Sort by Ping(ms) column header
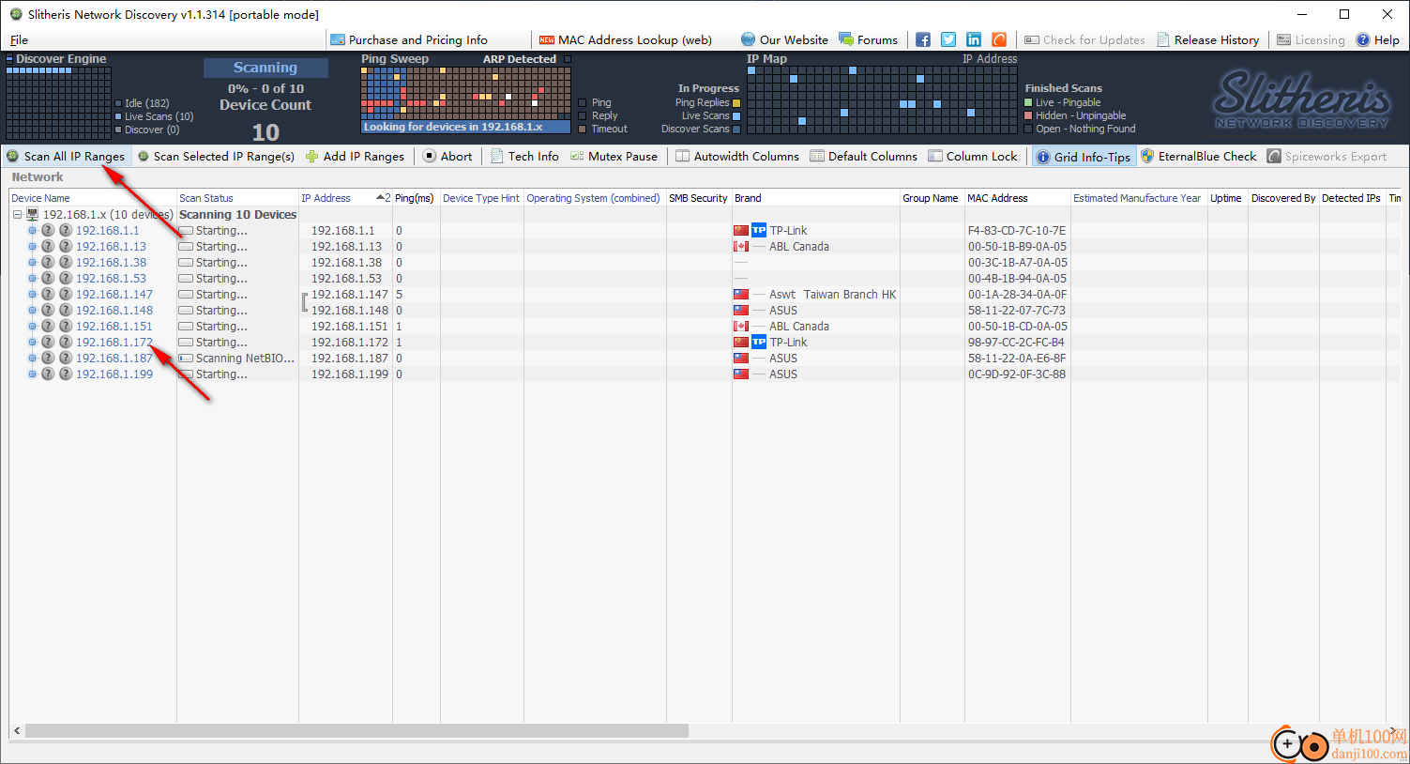 pos(416,198)
